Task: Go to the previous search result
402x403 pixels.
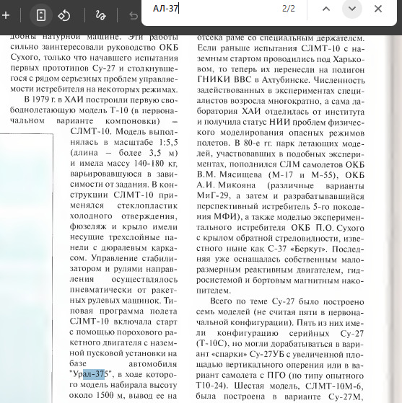Action: (x=326, y=9)
